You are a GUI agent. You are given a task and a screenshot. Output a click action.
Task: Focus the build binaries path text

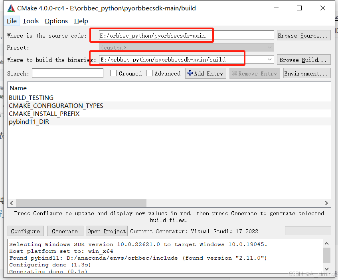(x=163, y=60)
